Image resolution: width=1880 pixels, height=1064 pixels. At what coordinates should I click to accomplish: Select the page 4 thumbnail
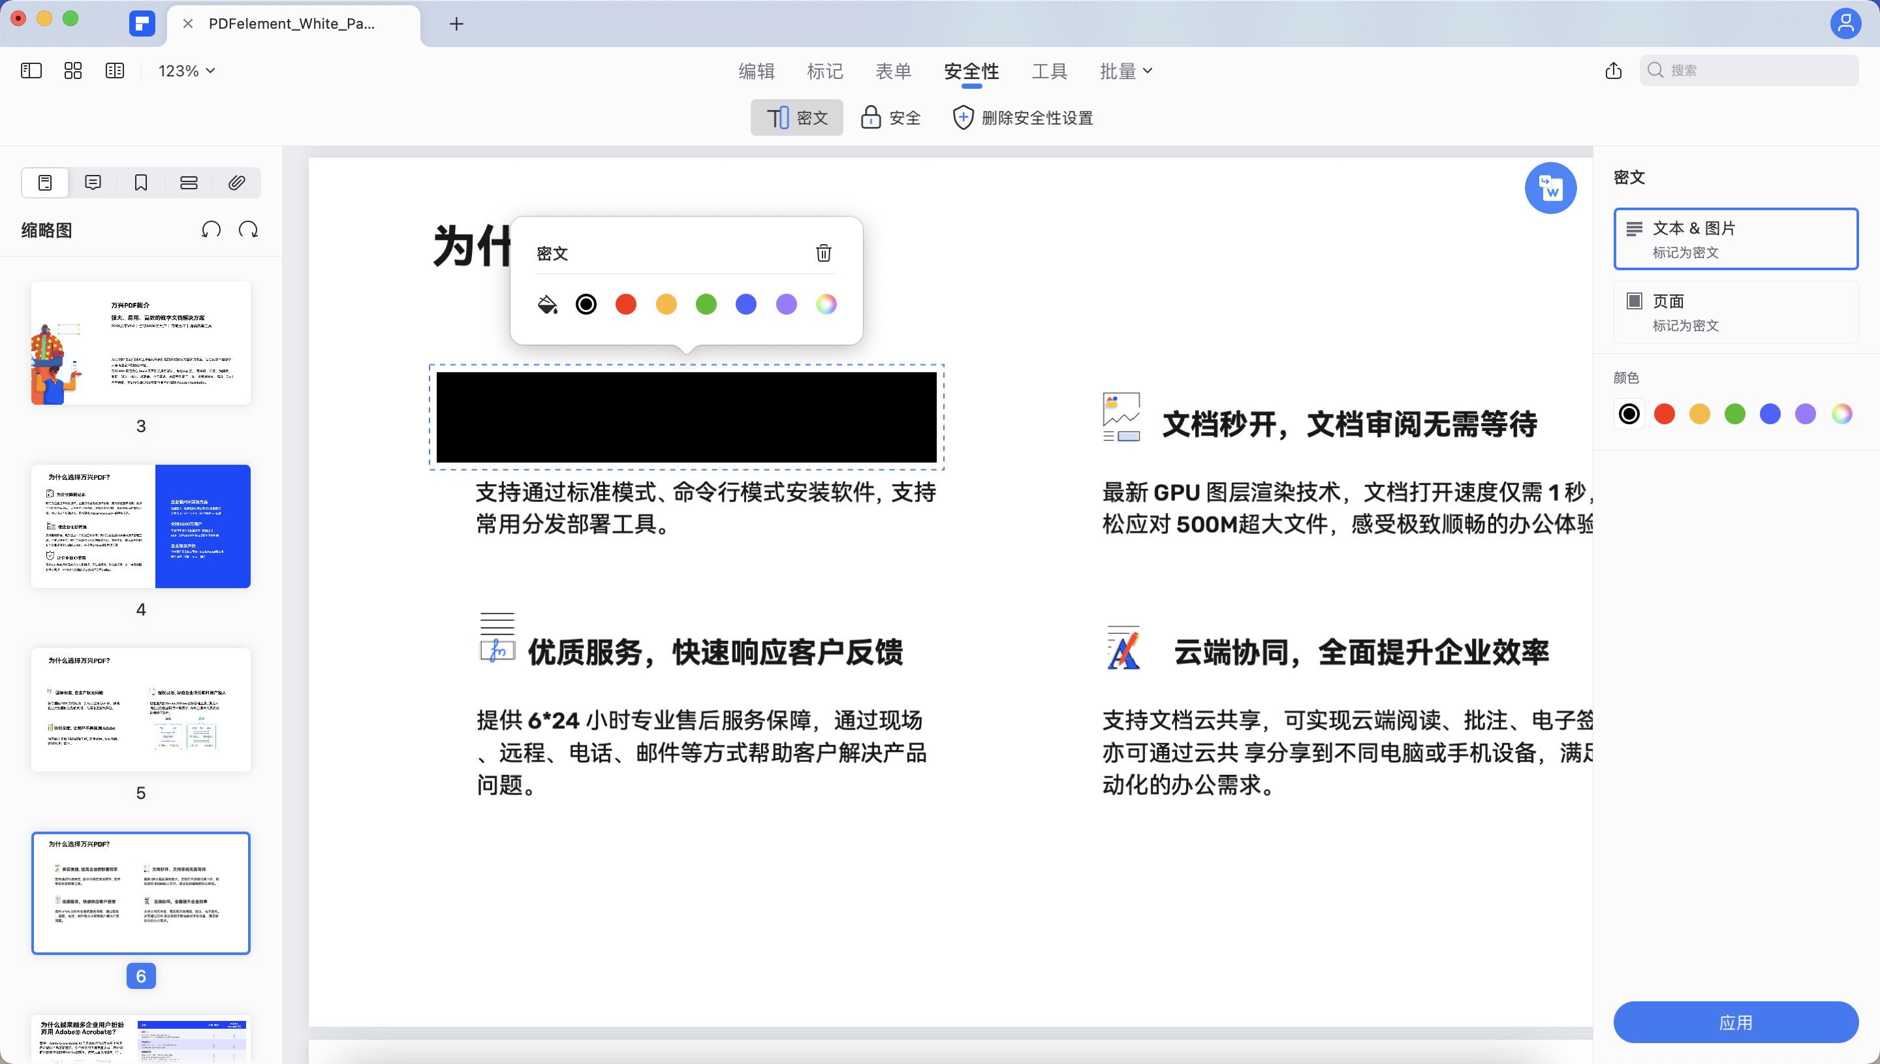pyautogui.click(x=140, y=525)
